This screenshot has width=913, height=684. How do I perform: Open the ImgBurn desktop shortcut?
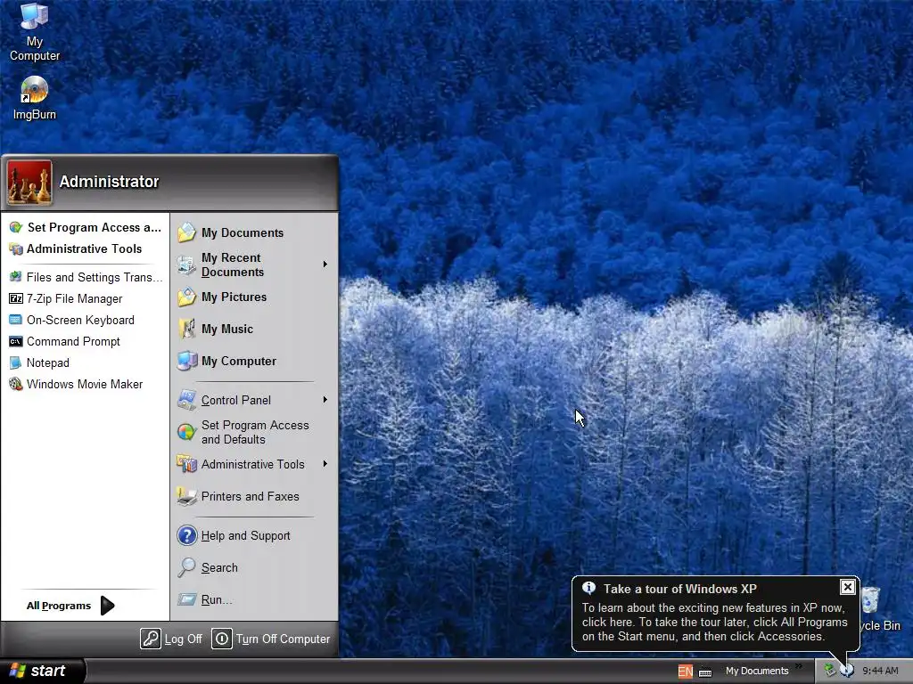click(35, 98)
